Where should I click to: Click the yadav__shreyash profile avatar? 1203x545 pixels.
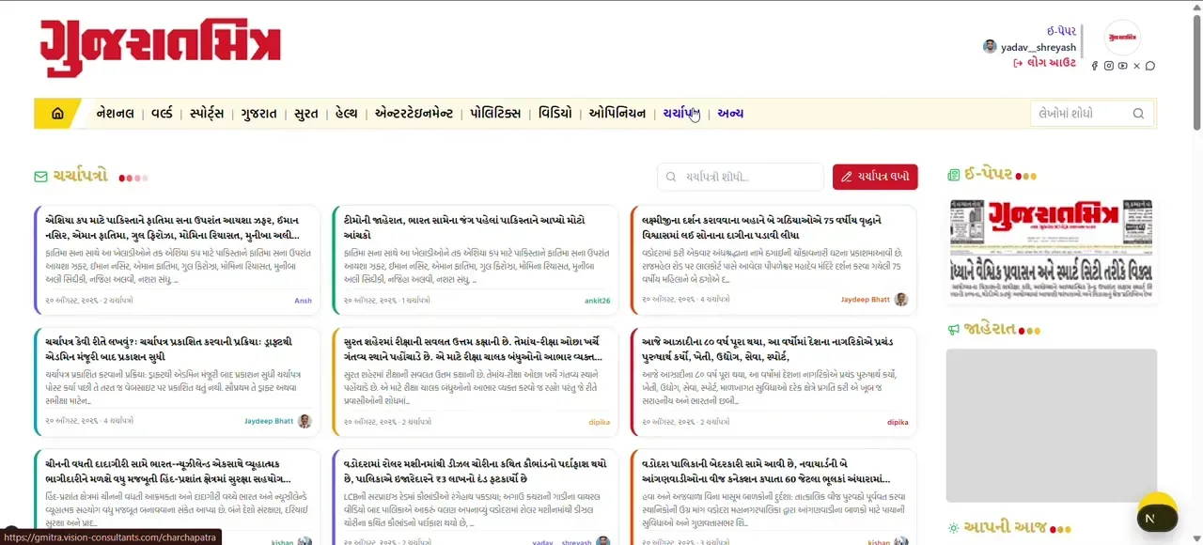[990, 47]
